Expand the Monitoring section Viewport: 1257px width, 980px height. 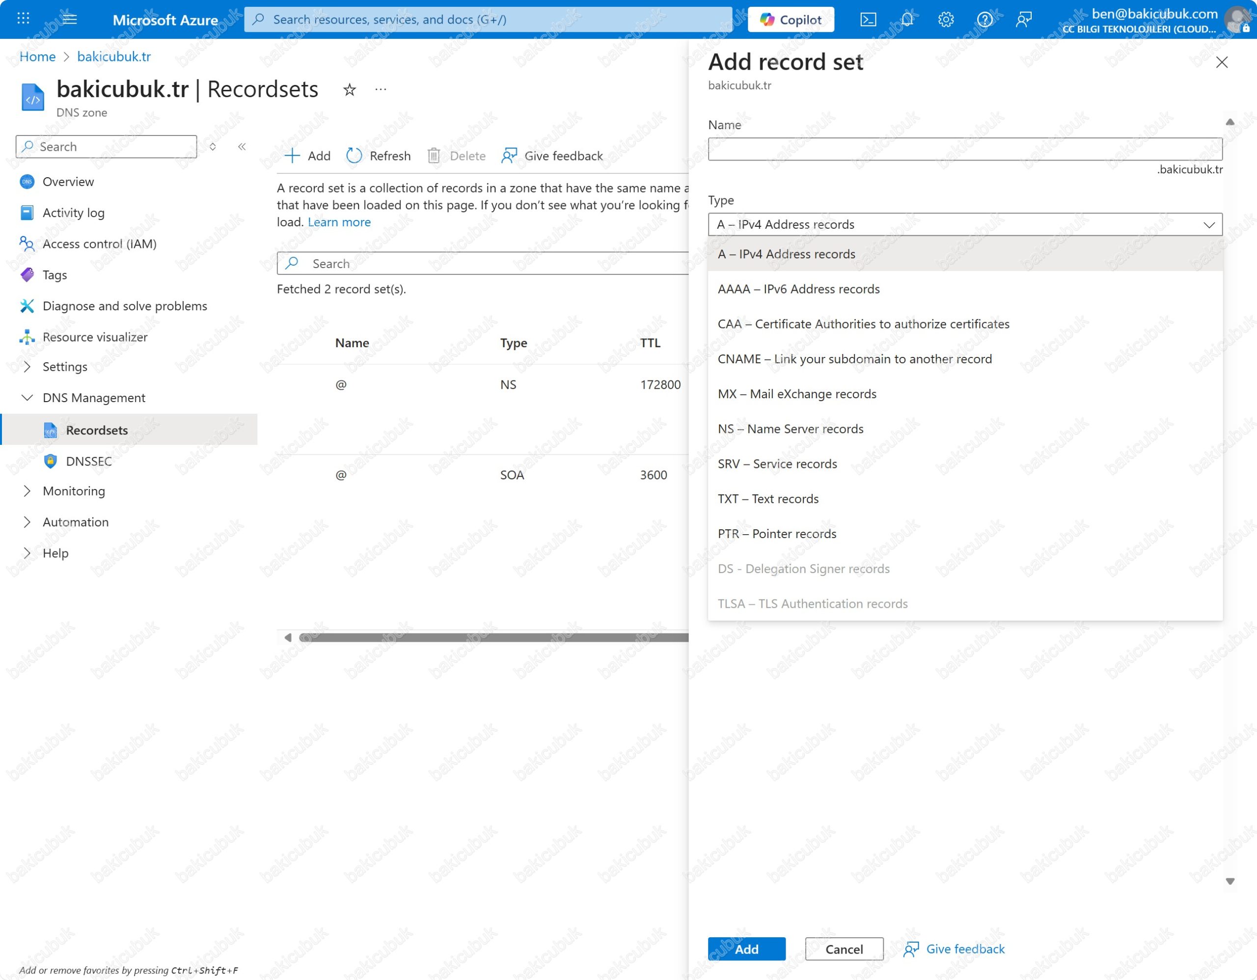point(27,491)
